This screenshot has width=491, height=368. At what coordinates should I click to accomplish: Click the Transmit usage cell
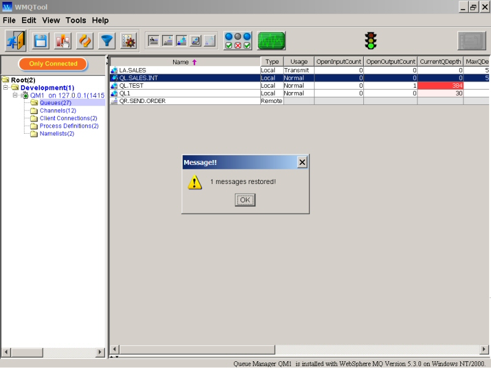[299, 70]
